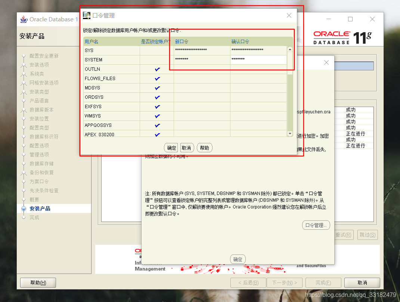Screen dimensions: 400x302
Task: Toggle lock checkbox for APPQOSSYS account
Action: [157, 125]
